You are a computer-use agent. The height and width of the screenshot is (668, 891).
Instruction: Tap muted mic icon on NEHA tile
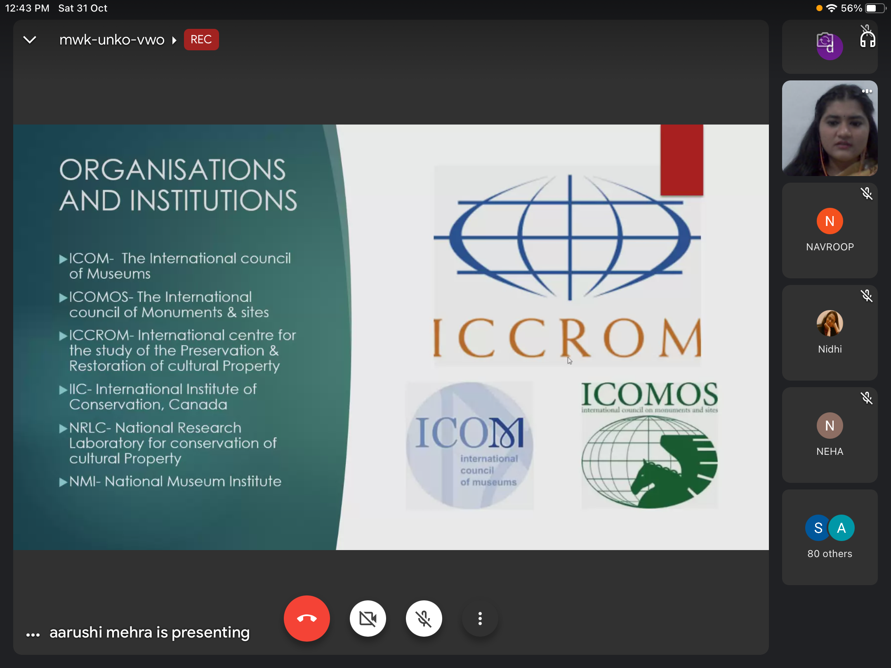(x=867, y=398)
